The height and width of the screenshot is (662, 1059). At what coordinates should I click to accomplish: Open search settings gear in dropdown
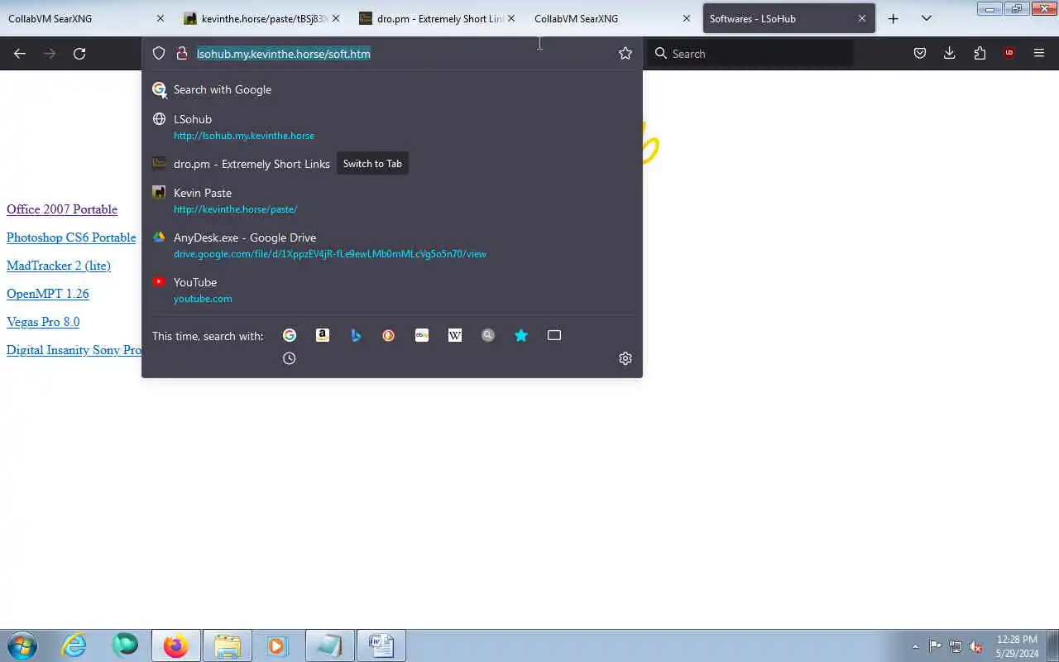click(x=625, y=358)
